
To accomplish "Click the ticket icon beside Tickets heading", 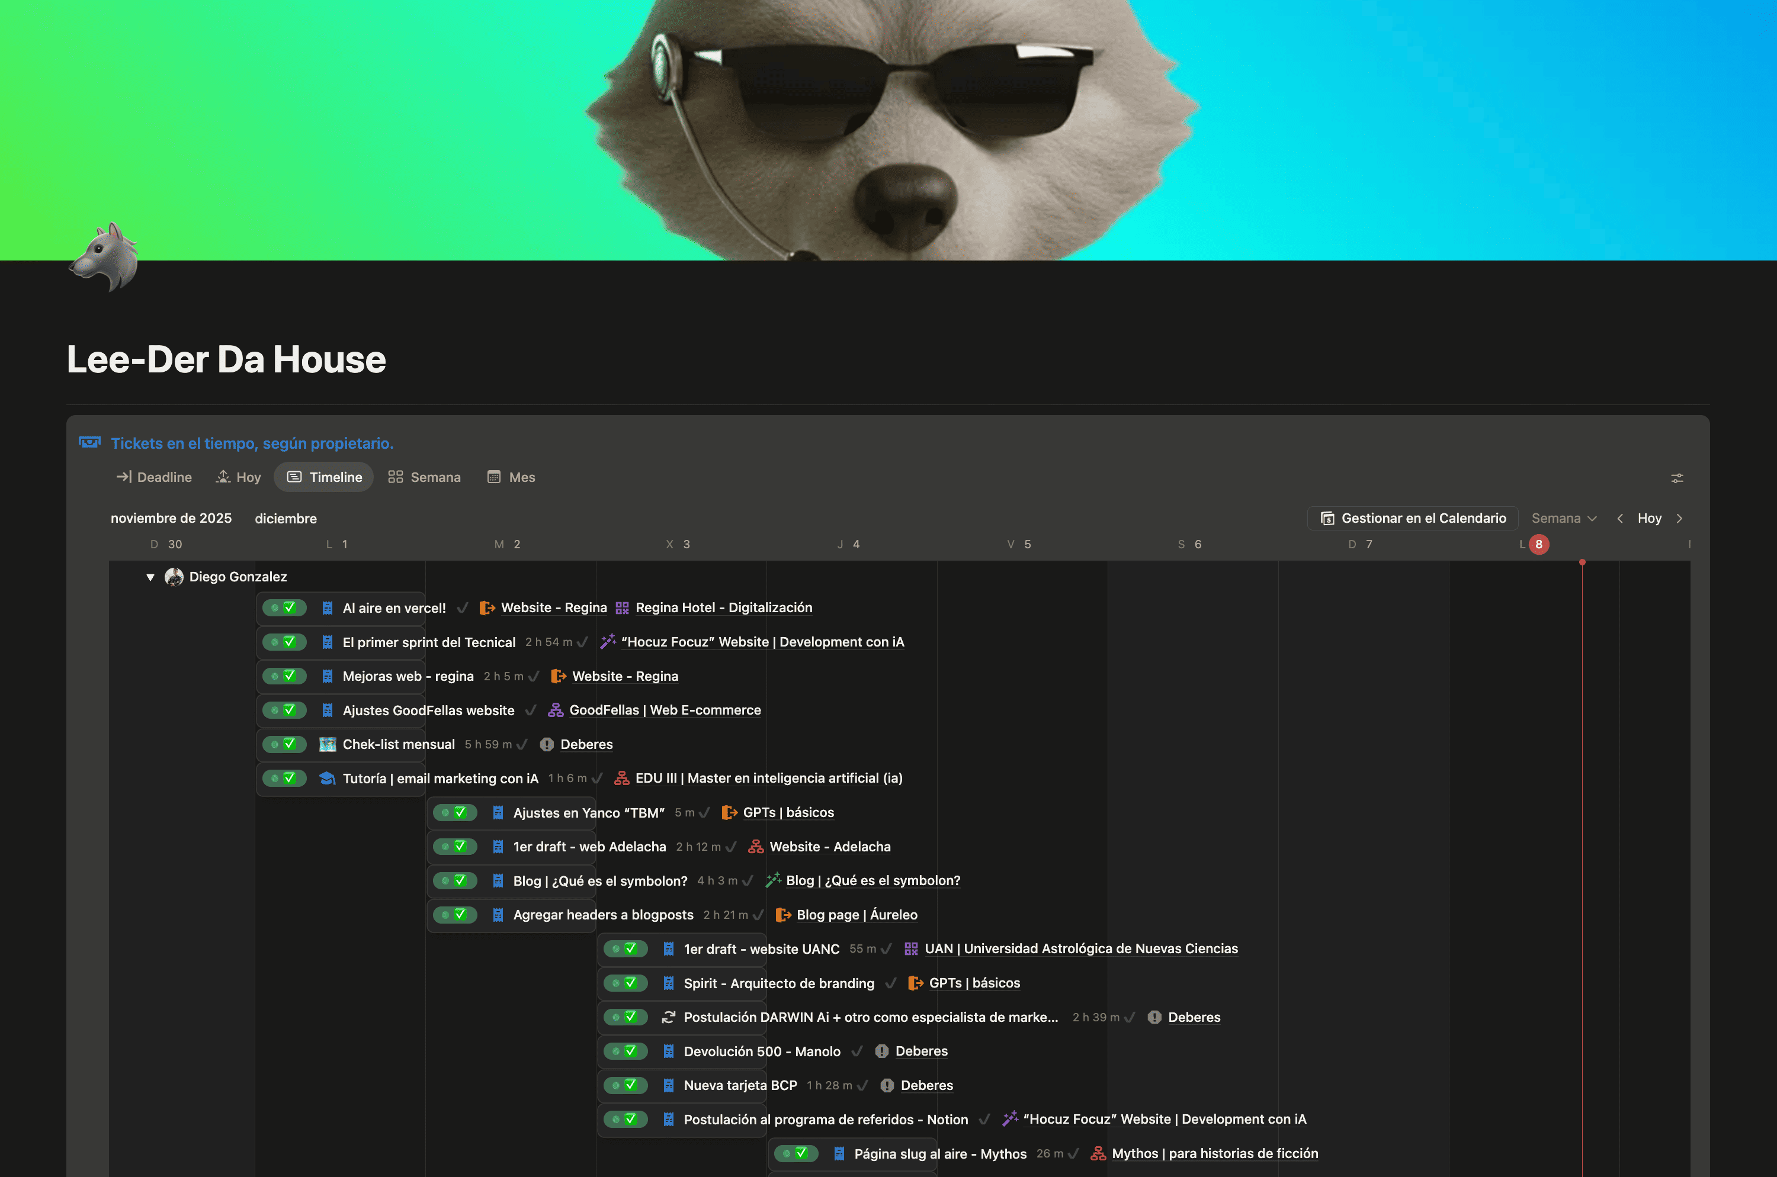I will (89, 443).
